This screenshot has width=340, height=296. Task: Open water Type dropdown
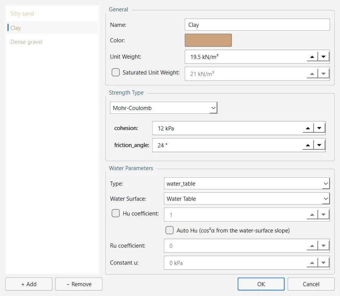[247, 183]
